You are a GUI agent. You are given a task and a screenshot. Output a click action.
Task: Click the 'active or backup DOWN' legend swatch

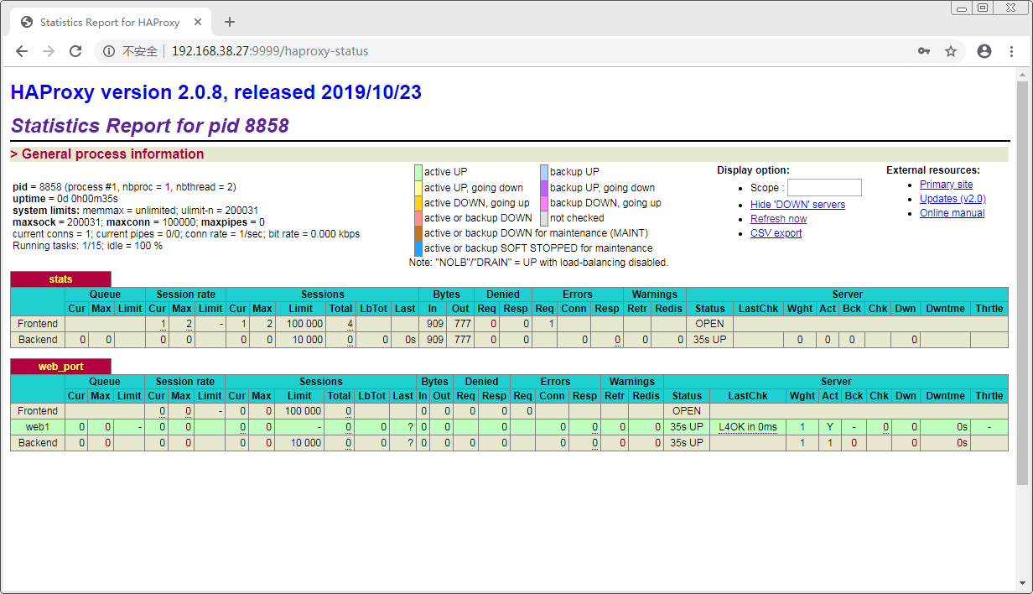tap(418, 217)
